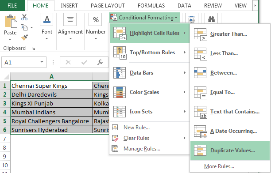Screen dimensions: 271x173
Task: Choose Duplicate Values menu entry
Action: pos(230,150)
